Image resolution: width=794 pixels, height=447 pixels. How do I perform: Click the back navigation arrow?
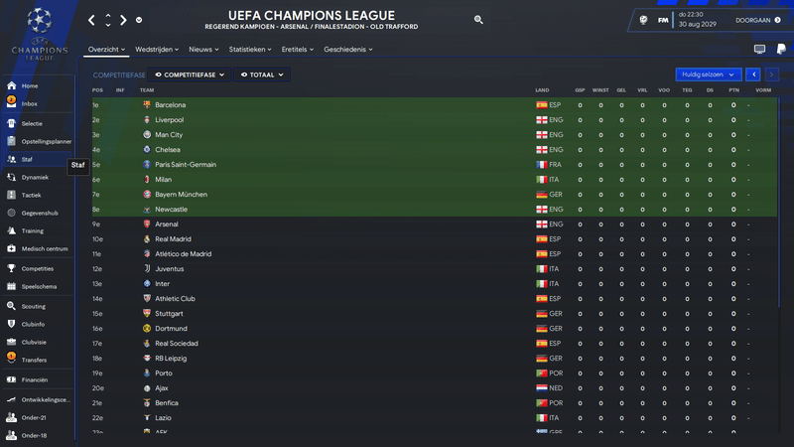pos(91,19)
